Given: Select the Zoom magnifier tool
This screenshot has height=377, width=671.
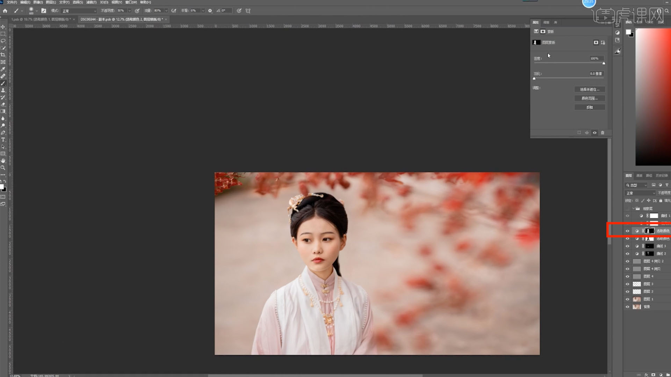Looking at the screenshot, I should point(3,168).
